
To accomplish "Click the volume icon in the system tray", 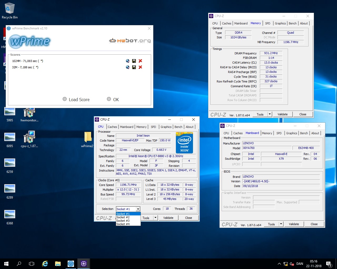I will pos(292,264).
